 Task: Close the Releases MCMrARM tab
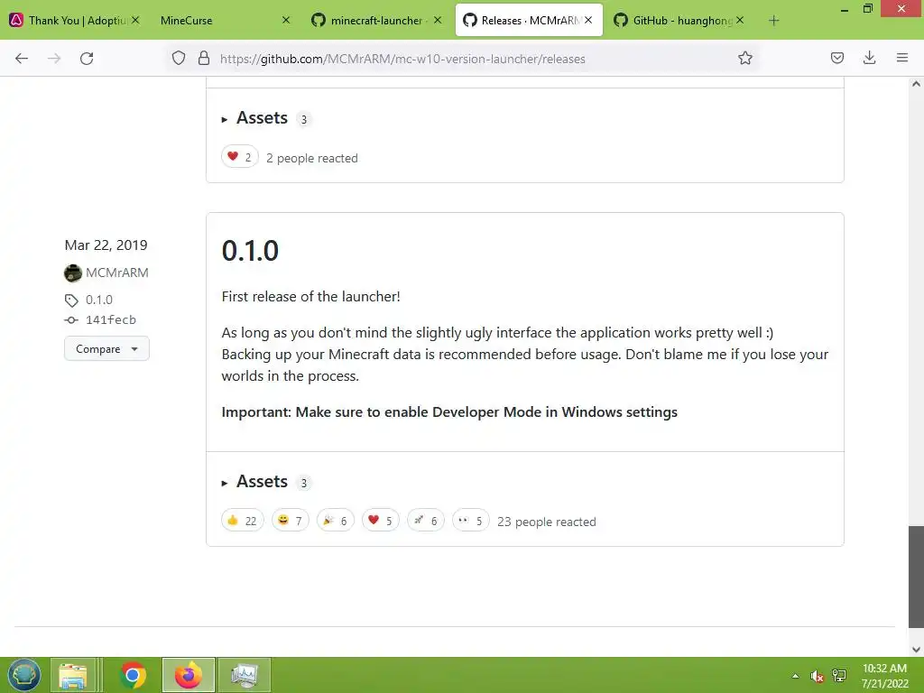[x=588, y=20]
